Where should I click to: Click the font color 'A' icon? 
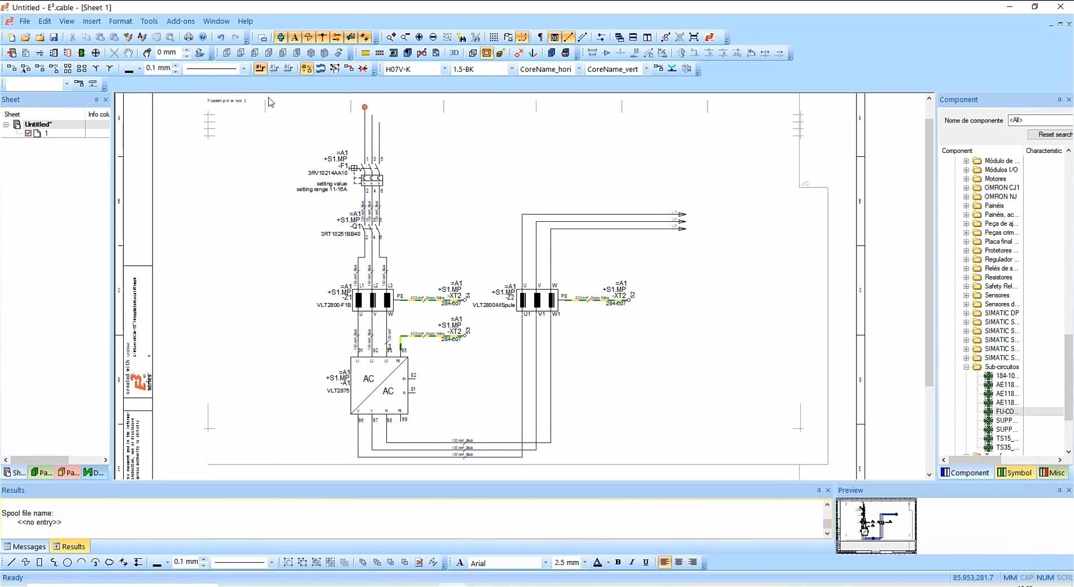coord(597,562)
